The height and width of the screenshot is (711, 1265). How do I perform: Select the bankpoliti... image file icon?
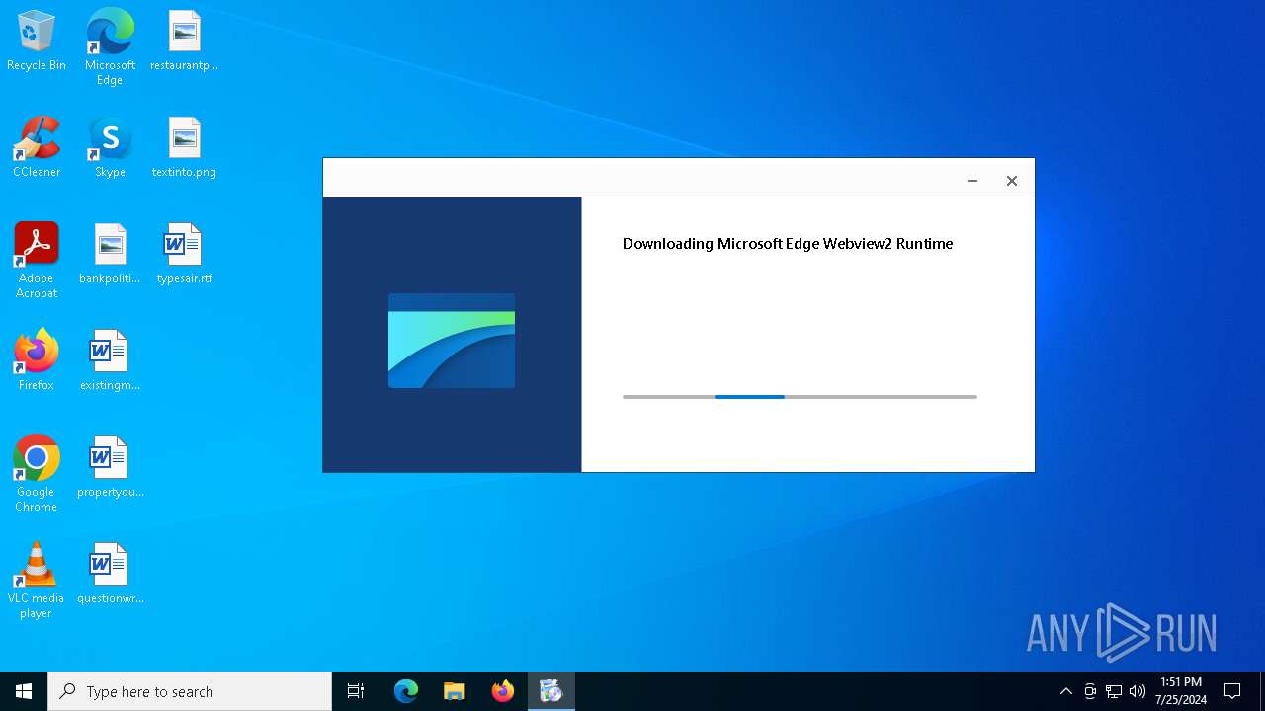pyautogui.click(x=110, y=255)
